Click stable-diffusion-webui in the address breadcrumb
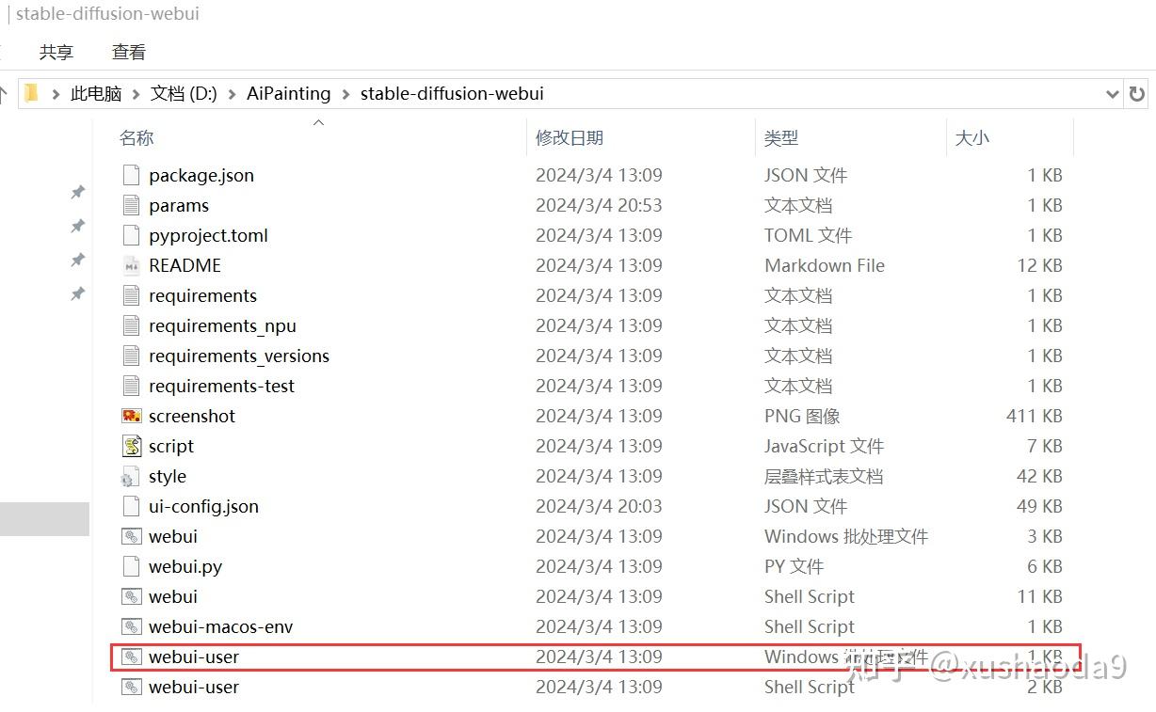This screenshot has height=712, width=1156. click(x=452, y=94)
